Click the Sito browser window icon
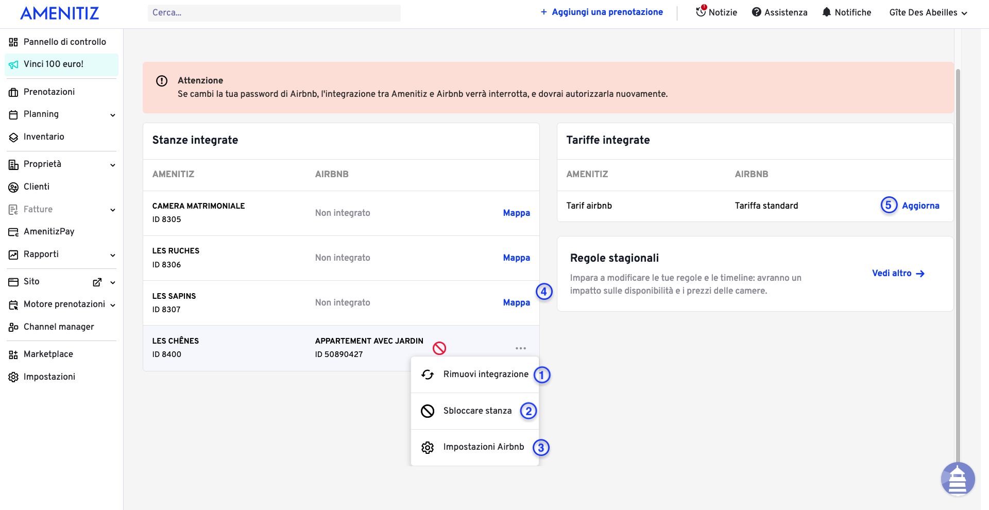This screenshot has width=989, height=510. (13, 282)
